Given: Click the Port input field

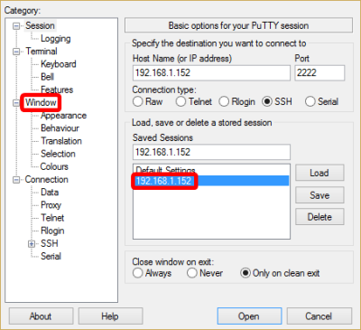Looking at the screenshot, I should (x=319, y=73).
